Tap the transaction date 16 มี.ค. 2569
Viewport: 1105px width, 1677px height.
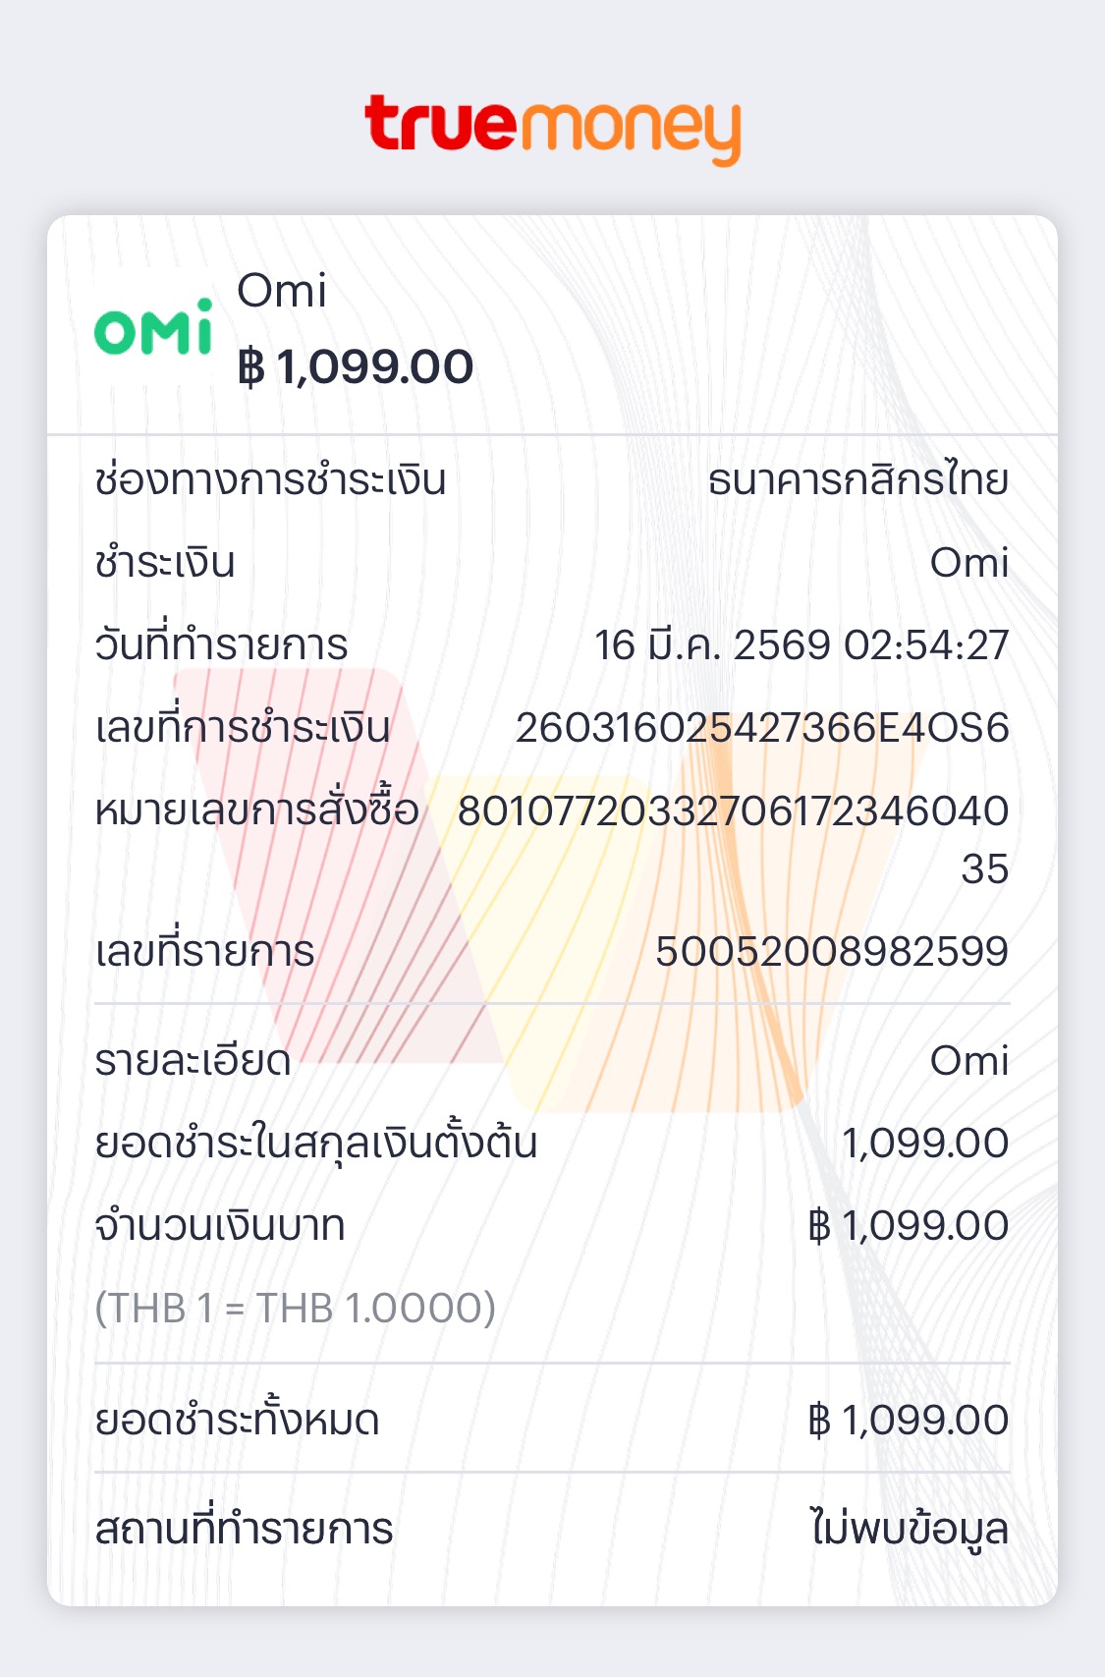[x=801, y=645]
